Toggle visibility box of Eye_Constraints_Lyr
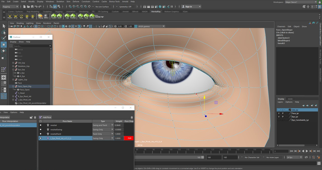This screenshot has height=170, width=322. click(x=279, y=120)
